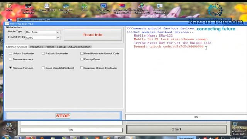
Task: Click 'Mobile Set BL Lock state' log line
Action: click(171, 39)
